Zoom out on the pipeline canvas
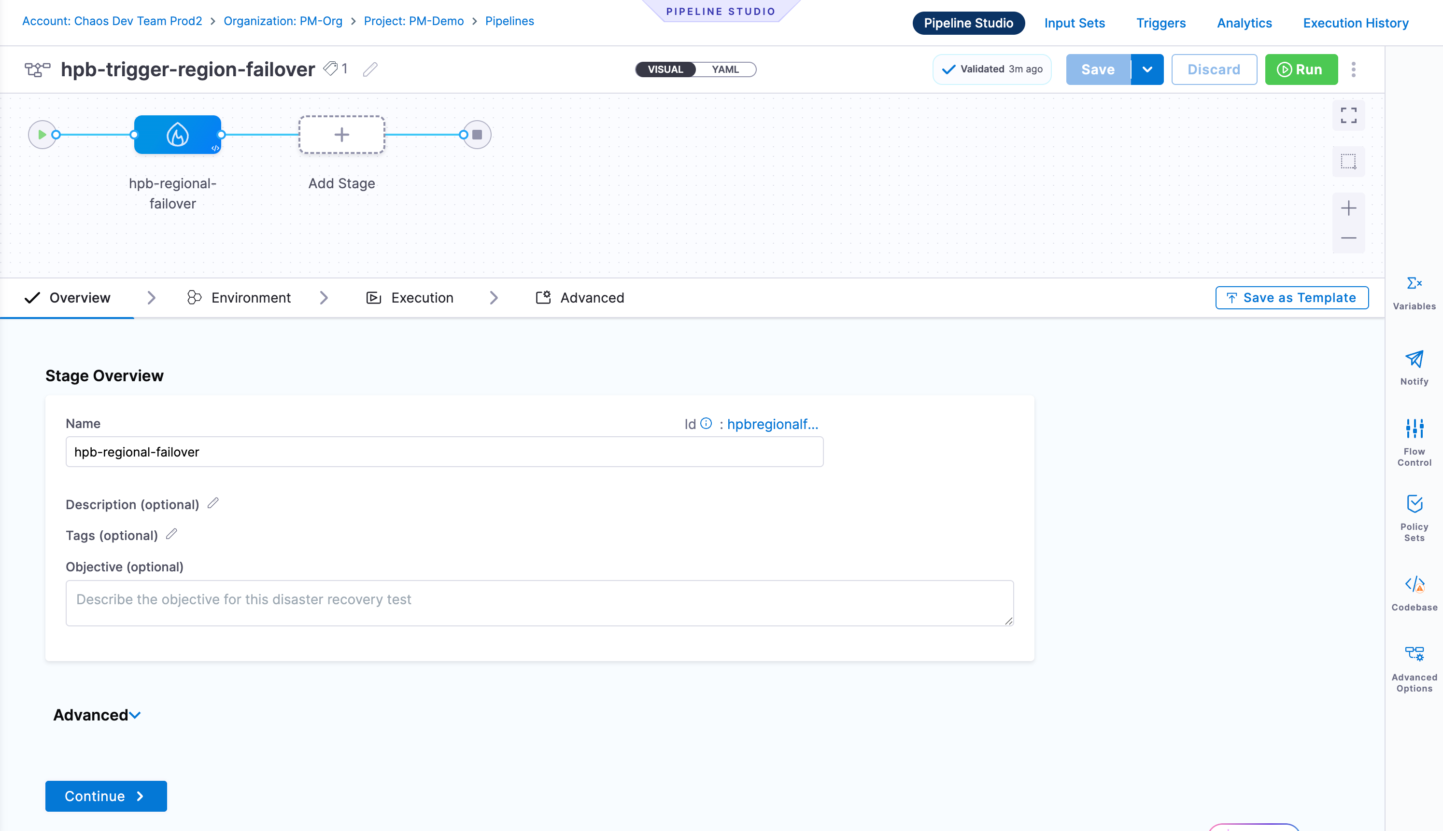Image resolution: width=1443 pixels, height=831 pixels. (x=1348, y=238)
